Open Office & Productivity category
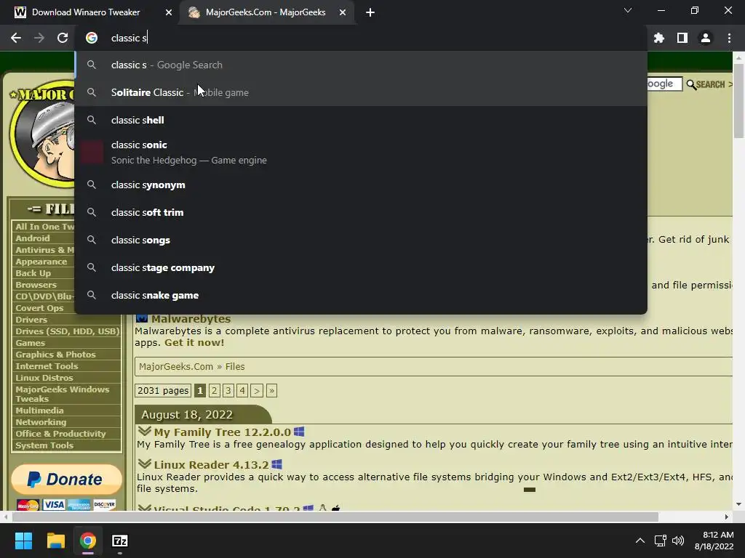Screen dimensions: 745x558 pyautogui.click(x=60, y=434)
